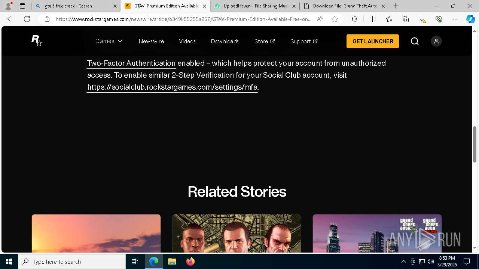Close the gta 5 free crack tab
This screenshot has width=479, height=269.
point(115,6)
